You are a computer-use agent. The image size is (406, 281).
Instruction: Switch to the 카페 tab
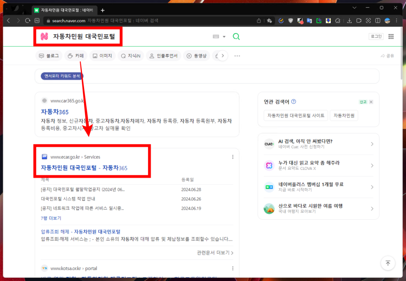pos(76,56)
